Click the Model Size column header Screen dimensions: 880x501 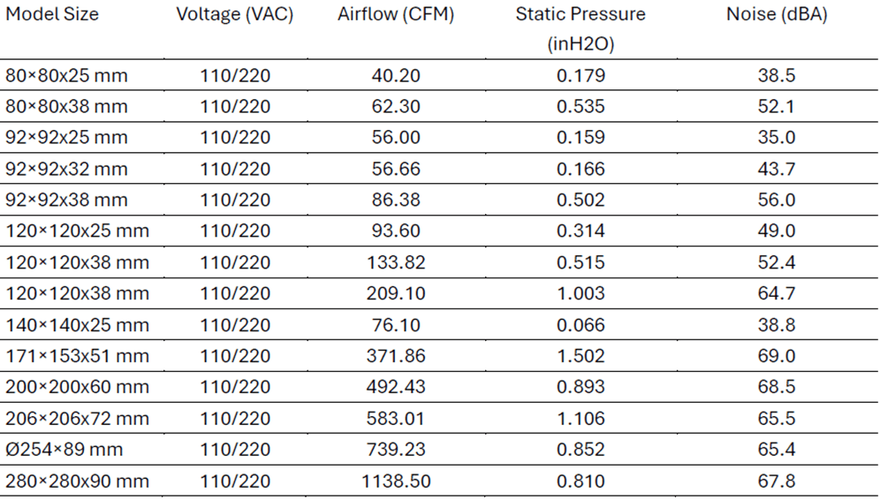pyautogui.click(x=52, y=15)
